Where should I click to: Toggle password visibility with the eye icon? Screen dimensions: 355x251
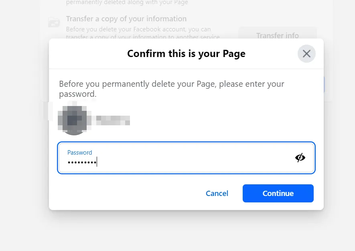point(300,157)
